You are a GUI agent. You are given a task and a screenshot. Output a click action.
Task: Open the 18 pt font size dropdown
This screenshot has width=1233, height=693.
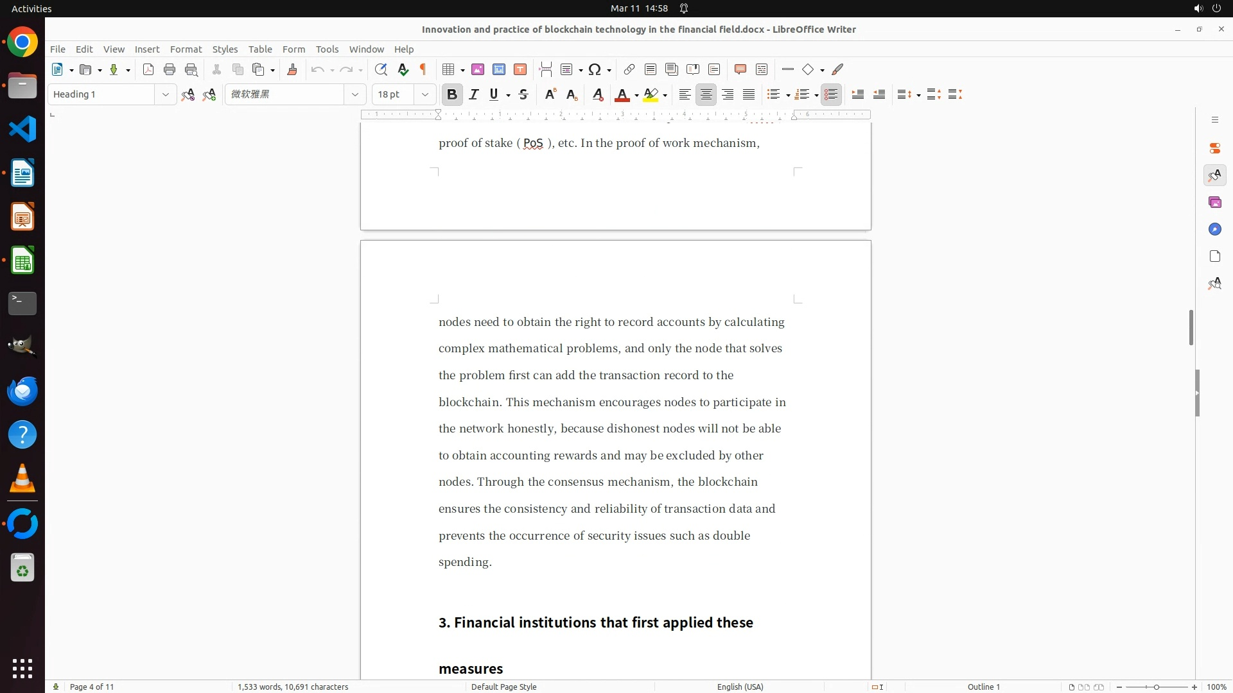coord(424,94)
